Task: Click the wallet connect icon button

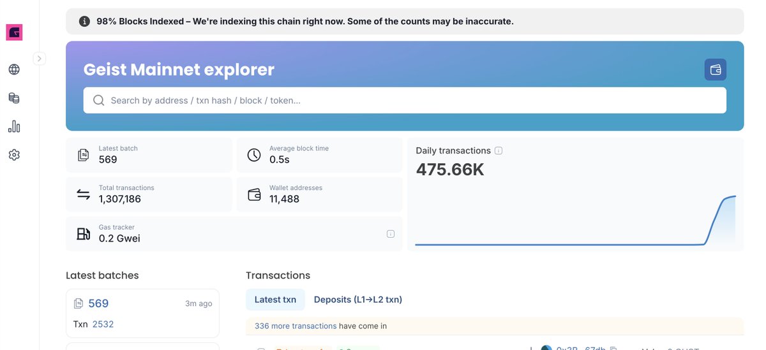Action: coord(716,69)
